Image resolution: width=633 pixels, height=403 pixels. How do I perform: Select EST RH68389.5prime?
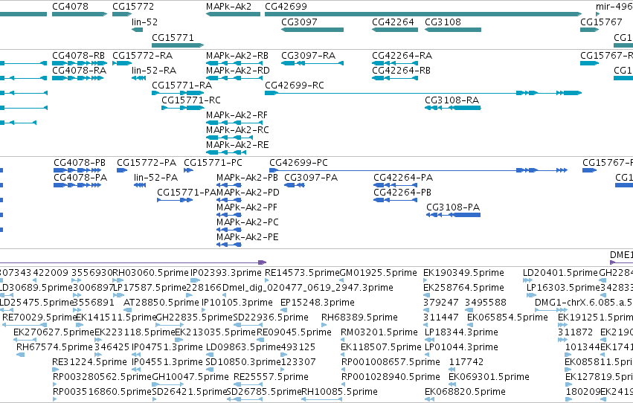(359, 318)
